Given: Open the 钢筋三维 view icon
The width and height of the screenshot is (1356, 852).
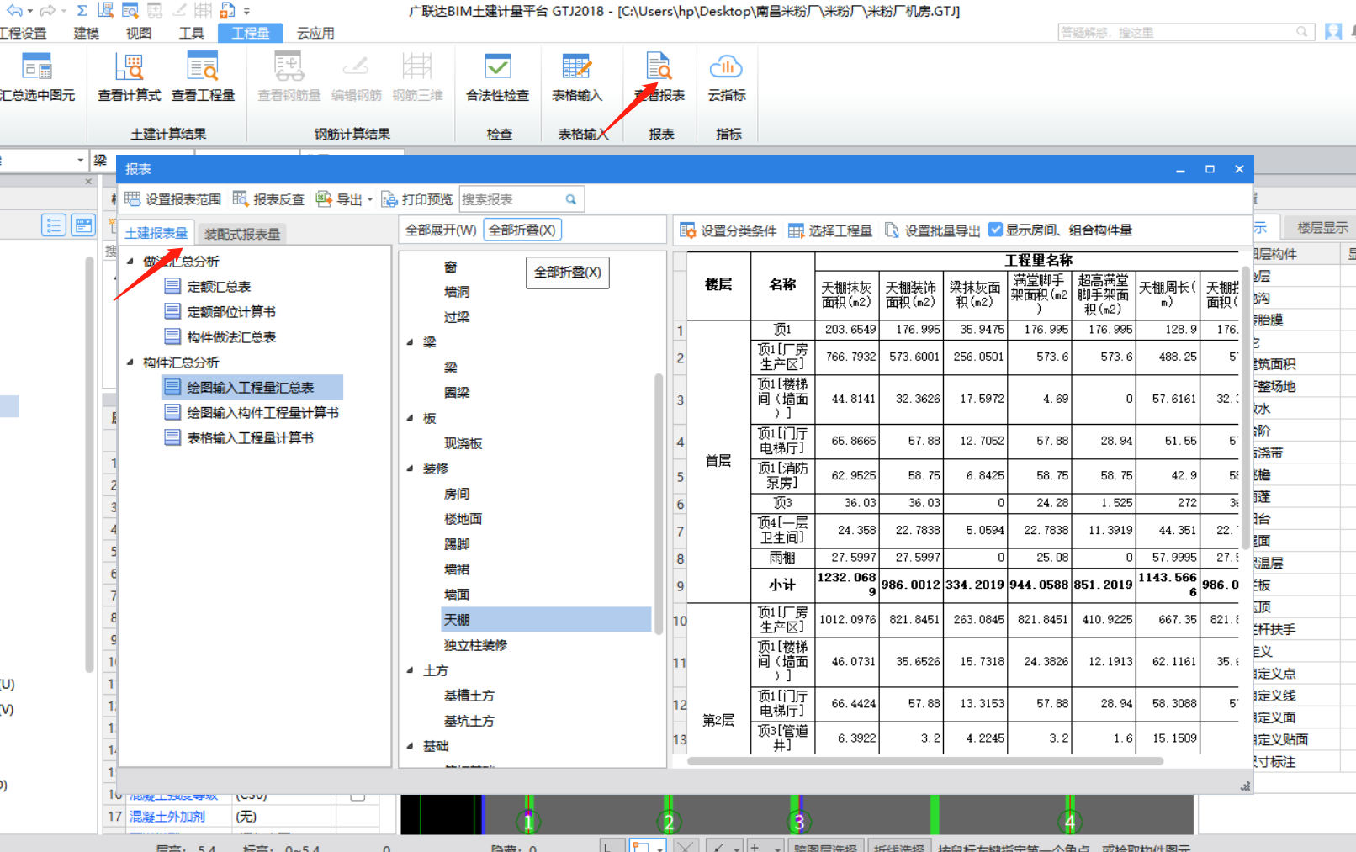Looking at the screenshot, I should (x=417, y=67).
